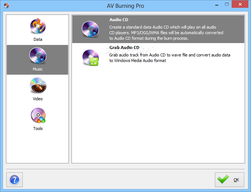
Task: Click the green checkmark on the OK button
Action: pos(223,179)
